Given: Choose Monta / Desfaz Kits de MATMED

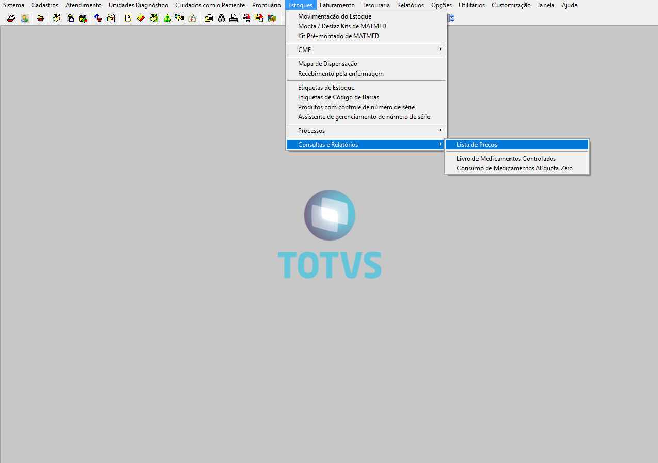Looking at the screenshot, I should click(x=366, y=26).
